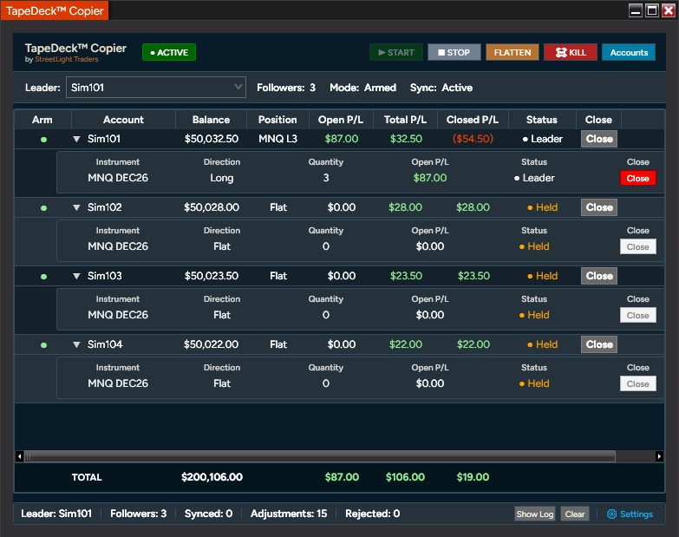Click the Closed P/L column header

(473, 120)
